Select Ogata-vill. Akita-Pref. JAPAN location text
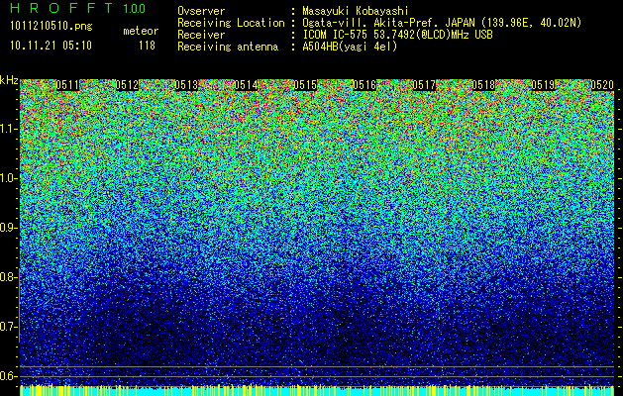Screen dimensions: 623x396 click(387, 23)
